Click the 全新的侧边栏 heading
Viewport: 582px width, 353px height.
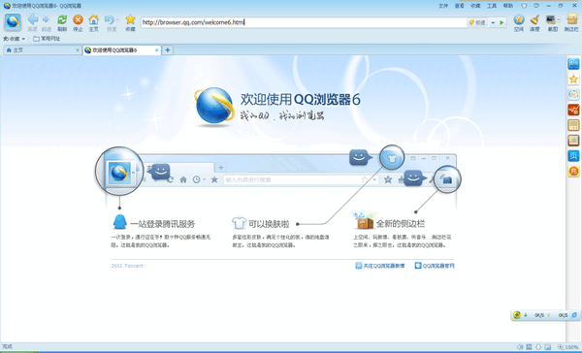(401, 223)
